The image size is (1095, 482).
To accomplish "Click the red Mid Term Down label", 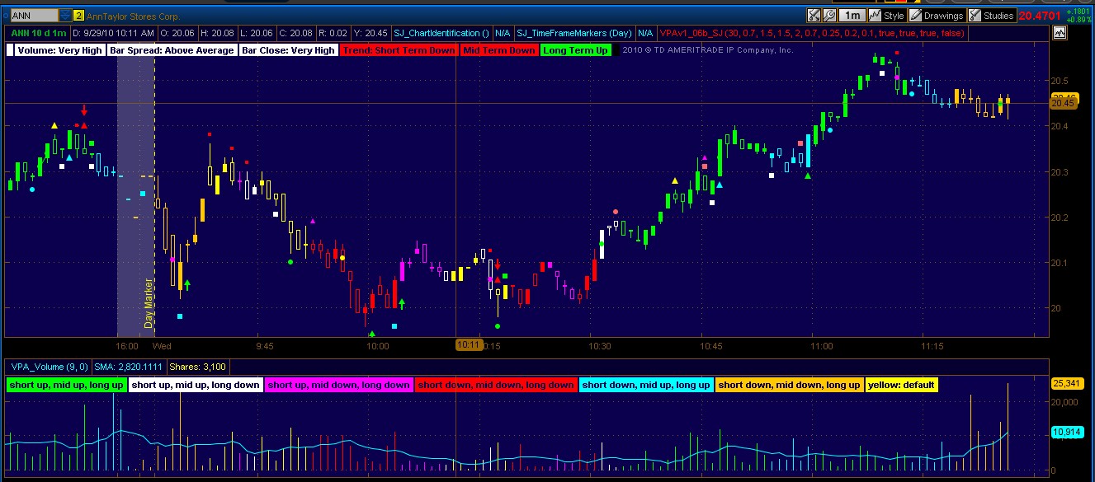I will (x=498, y=50).
